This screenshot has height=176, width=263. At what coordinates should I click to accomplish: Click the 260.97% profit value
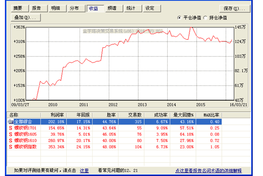(x=56, y=141)
